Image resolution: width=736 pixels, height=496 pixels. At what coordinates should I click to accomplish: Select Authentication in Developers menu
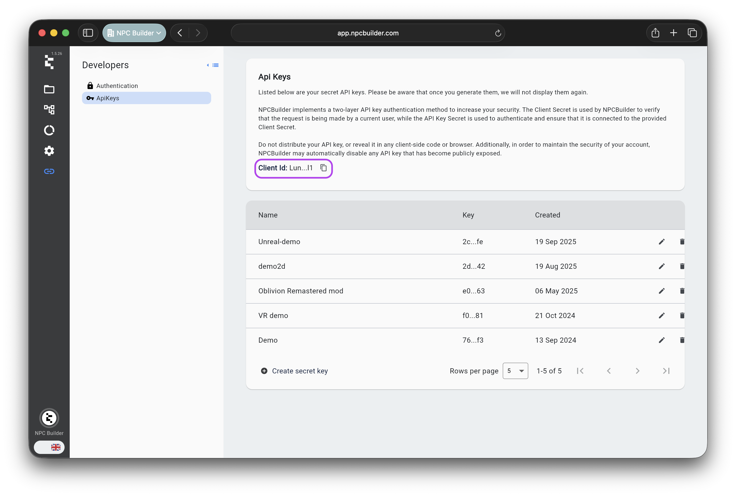coord(117,86)
